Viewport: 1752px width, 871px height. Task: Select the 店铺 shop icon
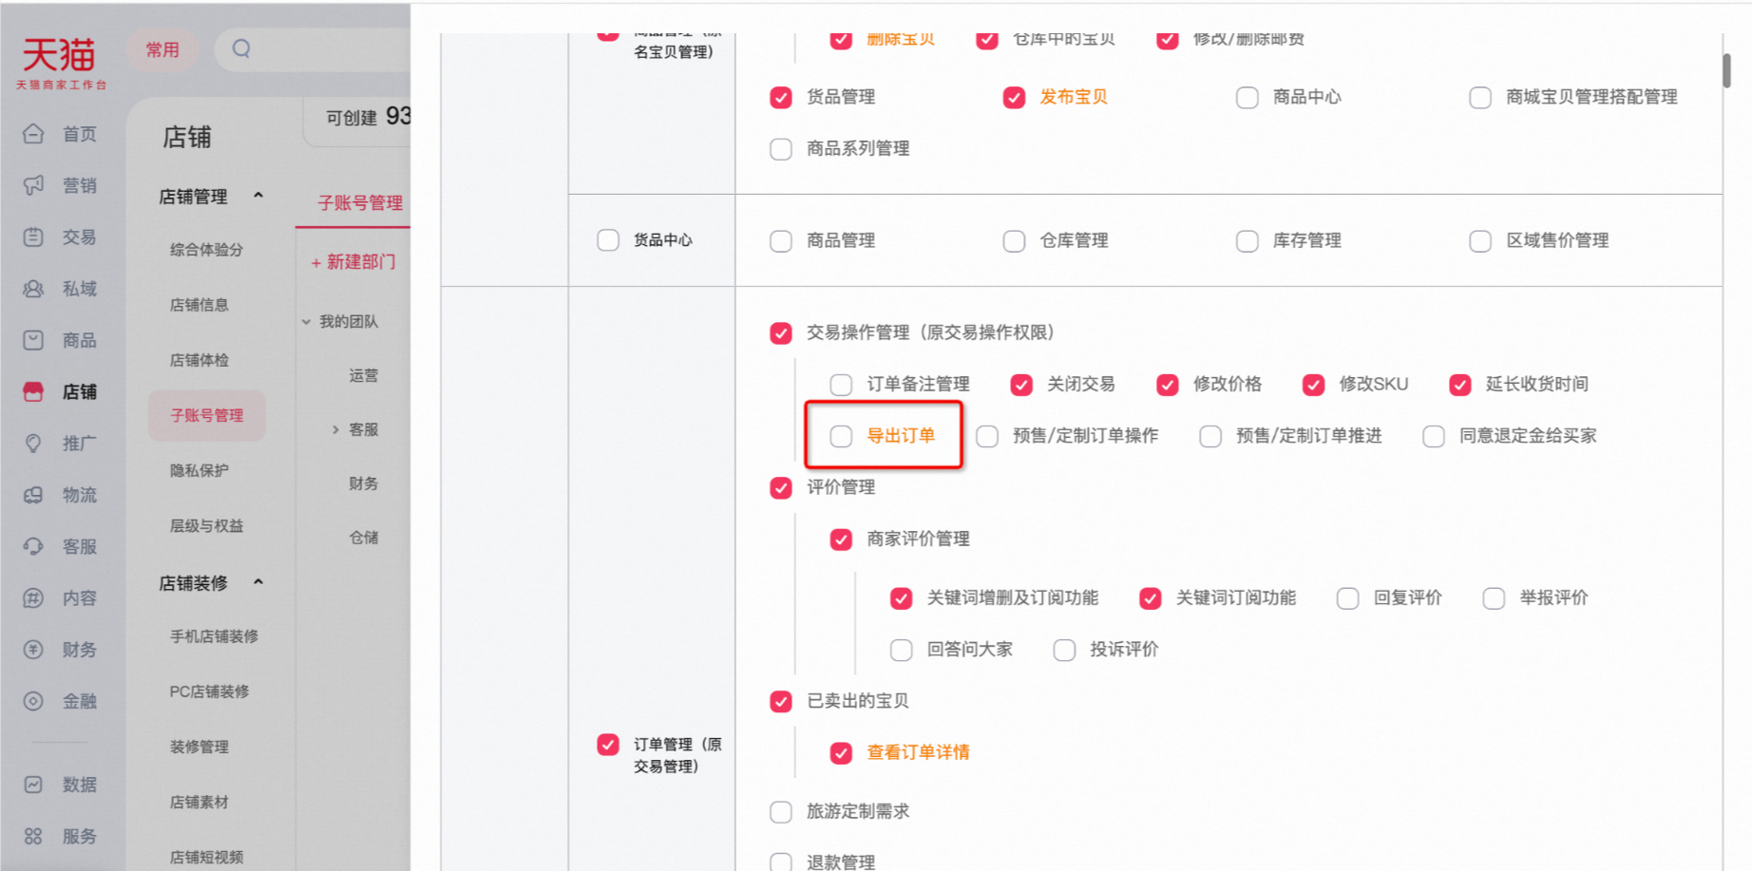[x=33, y=391]
